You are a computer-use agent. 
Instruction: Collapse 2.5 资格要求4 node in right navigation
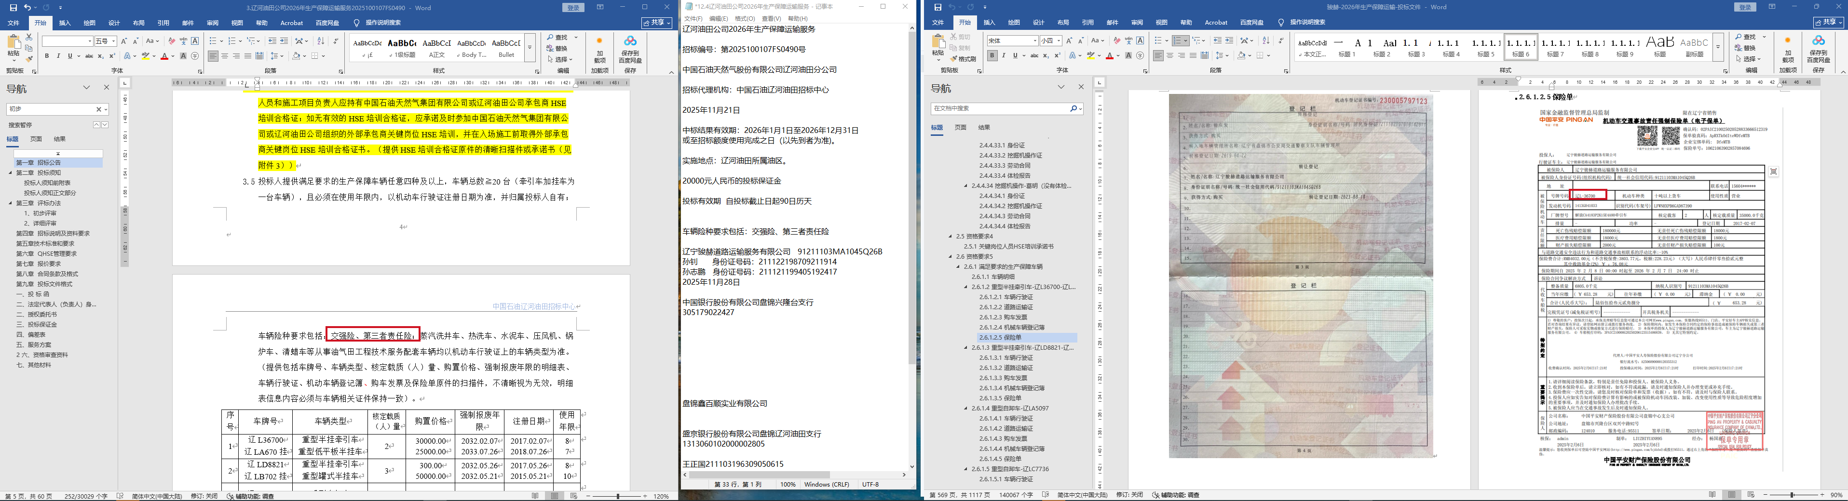951,236
